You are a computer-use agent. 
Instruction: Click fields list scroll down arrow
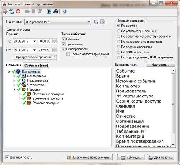click(x=173, y=145)
